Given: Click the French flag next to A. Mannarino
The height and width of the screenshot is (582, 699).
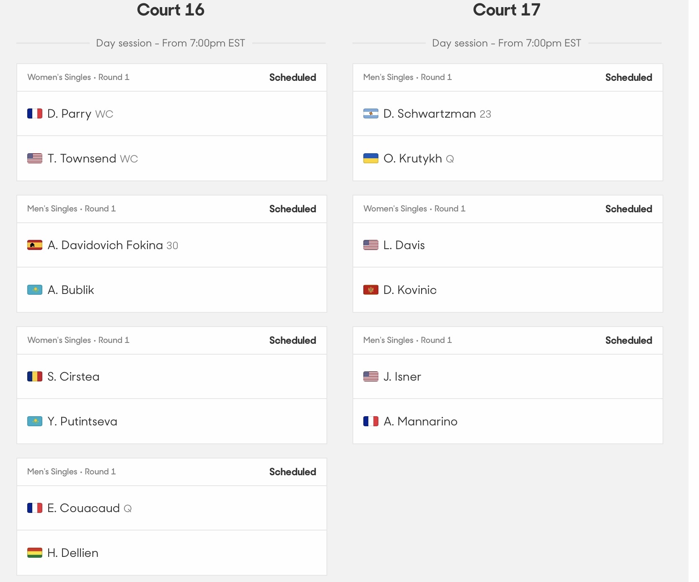Looking at the screenshot, I should (371, 421).
